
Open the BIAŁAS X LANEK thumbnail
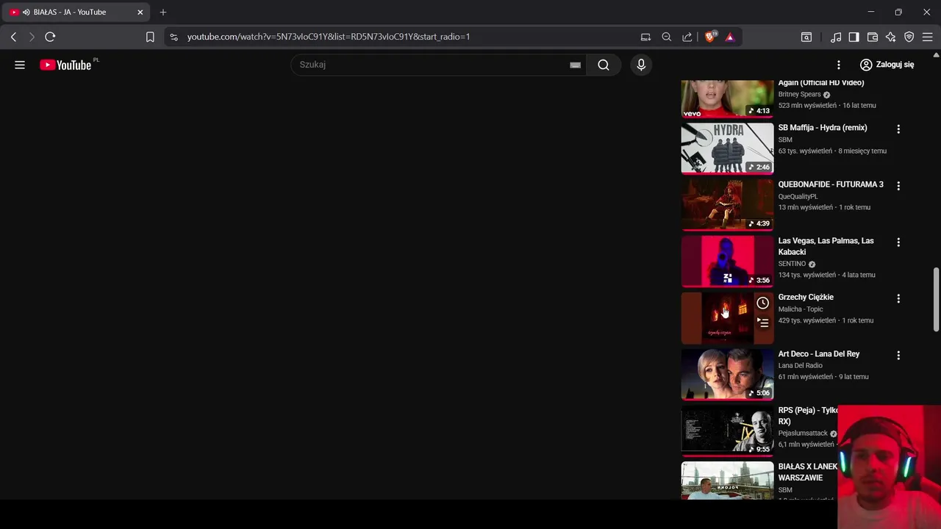tap(727, 481)
